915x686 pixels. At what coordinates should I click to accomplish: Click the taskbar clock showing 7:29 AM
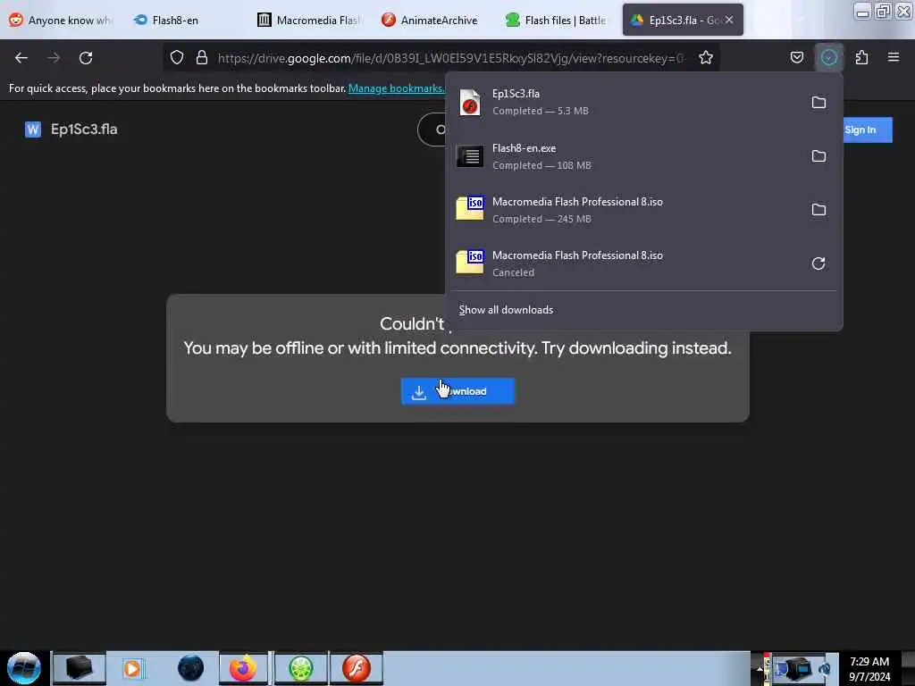[869, 668]
